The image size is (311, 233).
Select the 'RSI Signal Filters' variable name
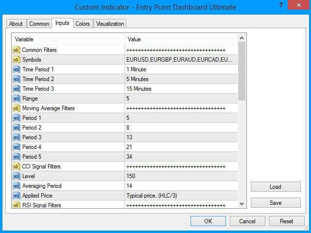(42, 205)
